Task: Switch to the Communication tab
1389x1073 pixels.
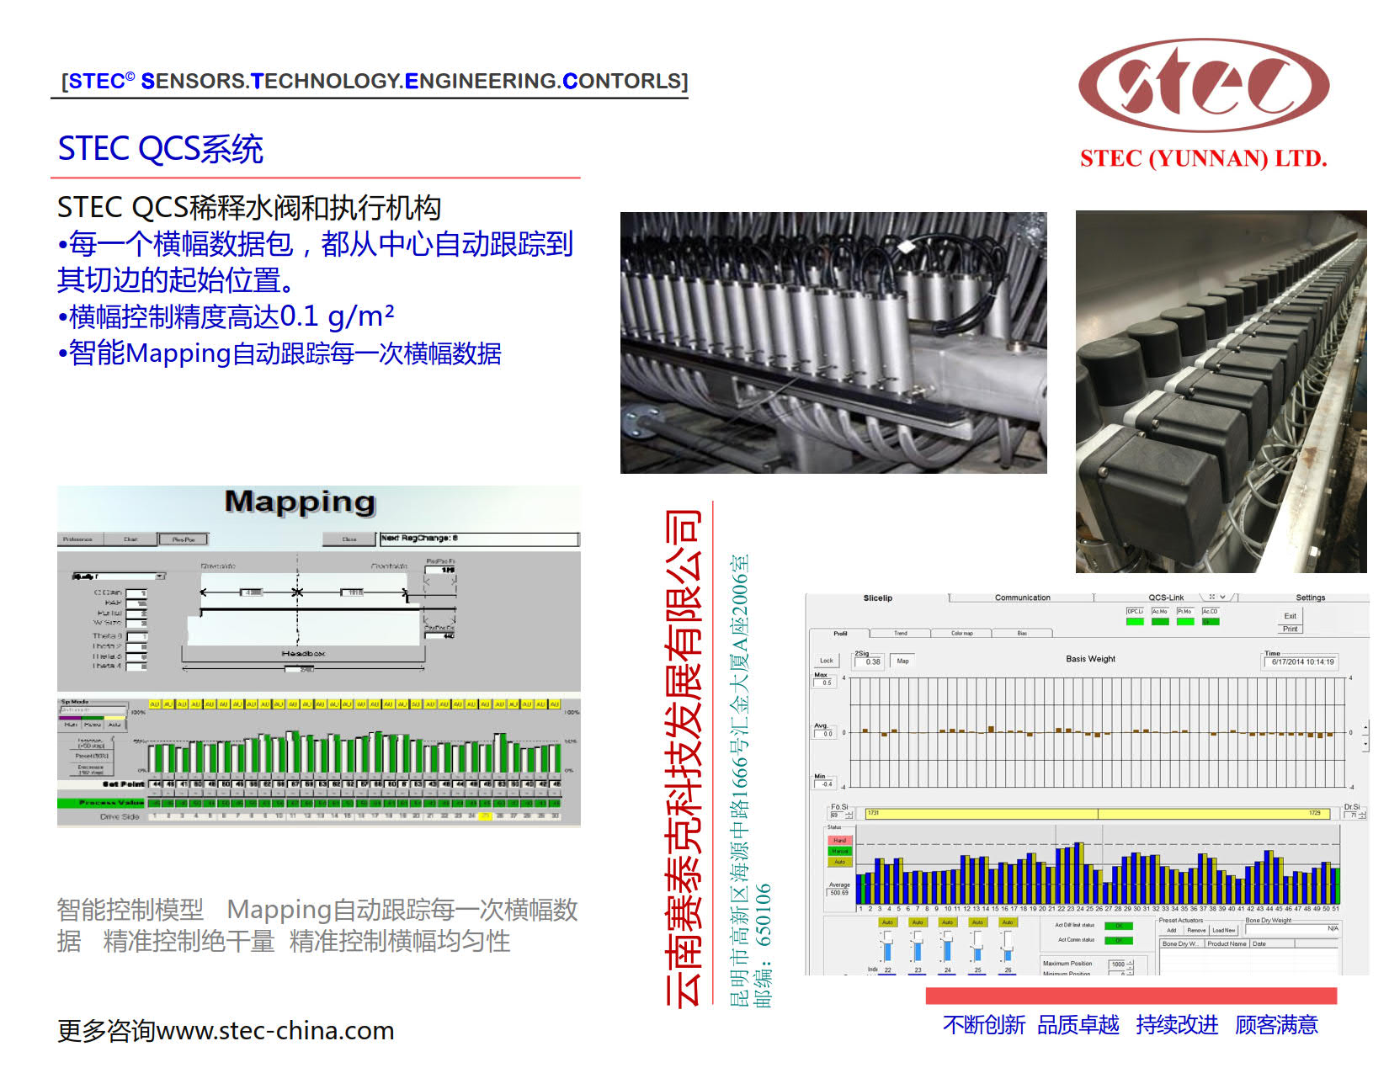Action: pyautogui.click(x=1022, y=598)
